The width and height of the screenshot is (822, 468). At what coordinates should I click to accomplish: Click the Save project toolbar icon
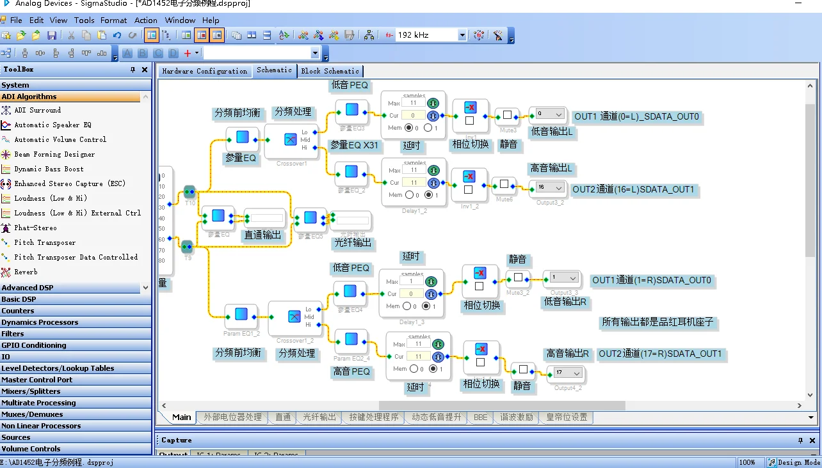tap(52, 35)
